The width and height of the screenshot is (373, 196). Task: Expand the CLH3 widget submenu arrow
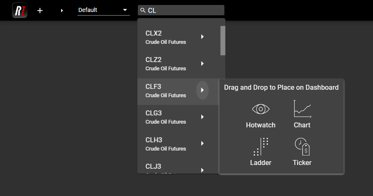point(202,143)
